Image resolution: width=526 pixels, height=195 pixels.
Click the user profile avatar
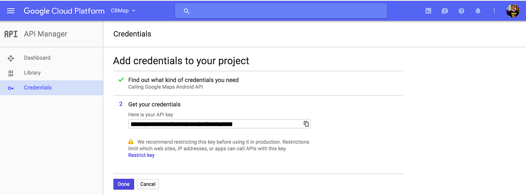pyautogui.click(x=512, y=11)
